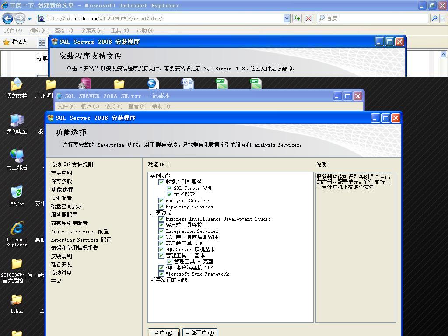Toggle the Integration Services checkbox
448x336 pixels.
click(161, 231)
